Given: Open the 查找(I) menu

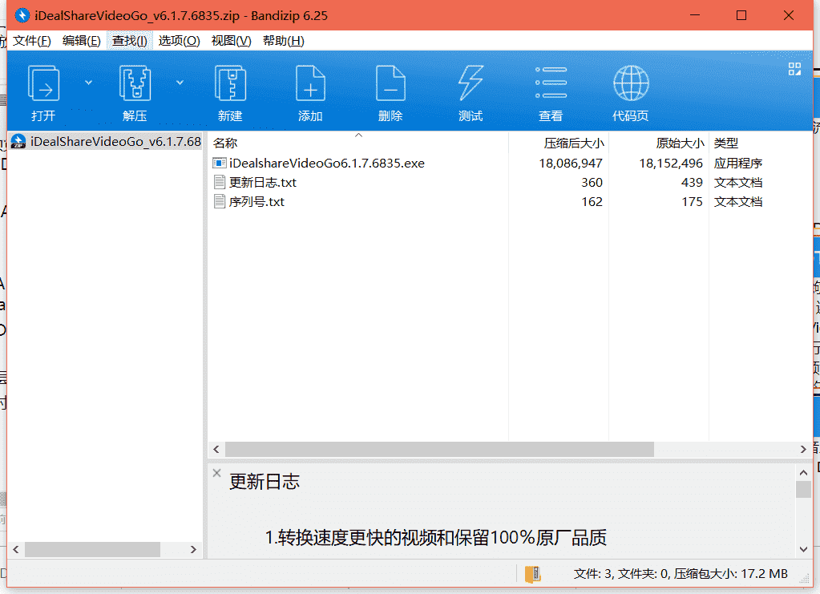Looking at the screenshot, I should (x=130, y=41).
